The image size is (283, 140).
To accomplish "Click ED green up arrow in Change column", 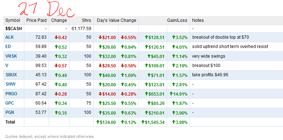I will [56, 47].
